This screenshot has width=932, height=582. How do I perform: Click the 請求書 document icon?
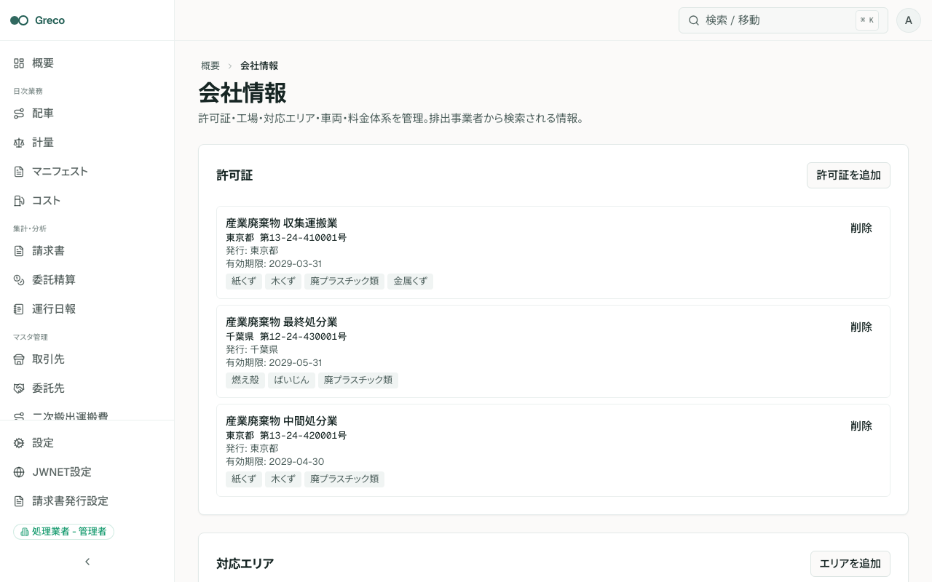tap(19, 251)
